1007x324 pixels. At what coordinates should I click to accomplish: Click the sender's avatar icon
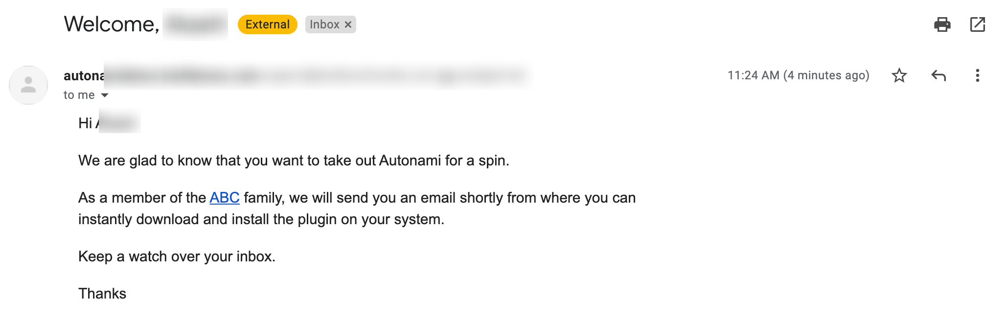[x=28, y=85]
